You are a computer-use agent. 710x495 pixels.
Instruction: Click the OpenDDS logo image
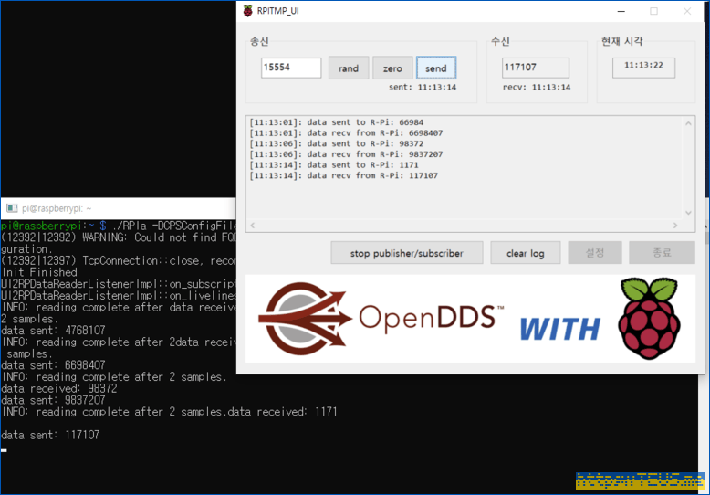tap(381, 317)
